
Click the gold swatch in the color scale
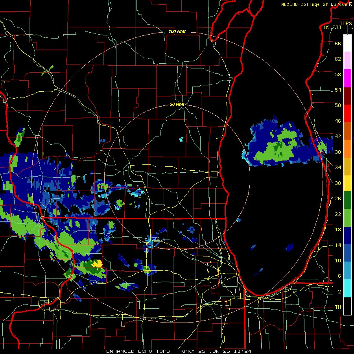point(347,166)
